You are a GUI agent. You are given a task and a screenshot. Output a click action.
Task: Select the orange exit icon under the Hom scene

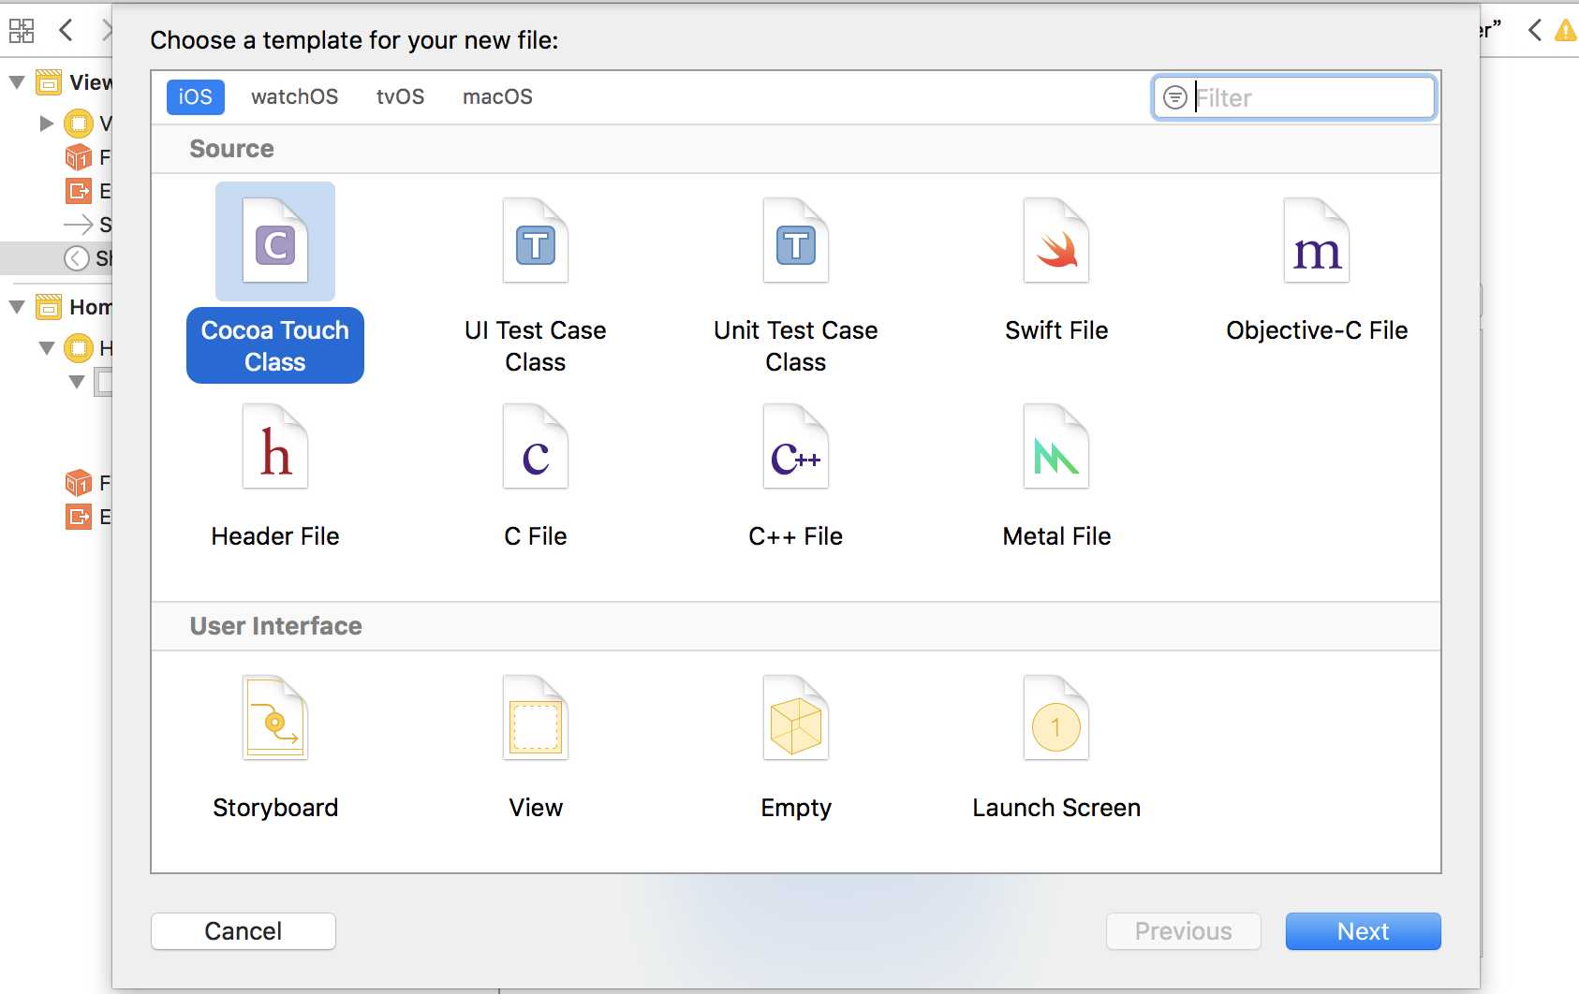tap(79, 517)
